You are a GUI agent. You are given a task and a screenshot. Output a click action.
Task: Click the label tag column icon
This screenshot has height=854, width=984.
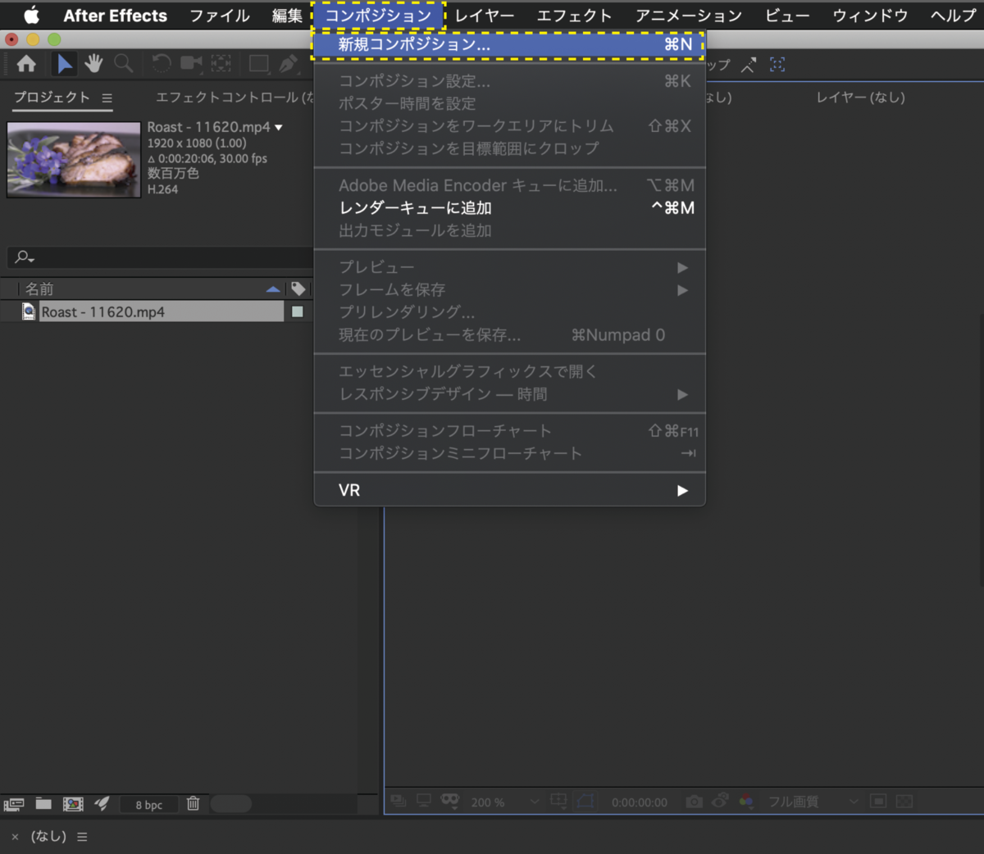tap(298, 288)
